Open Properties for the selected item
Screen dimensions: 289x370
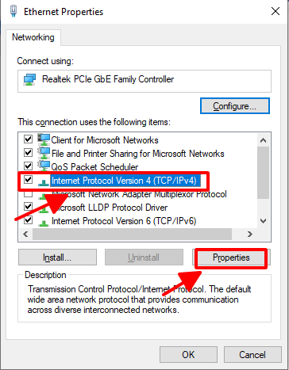tap(231, 257)
